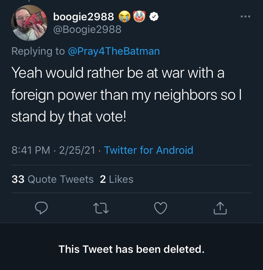Open the three-dot more options menu
The height and width of the screenshot is (270, 263).
tap(245, 16)
